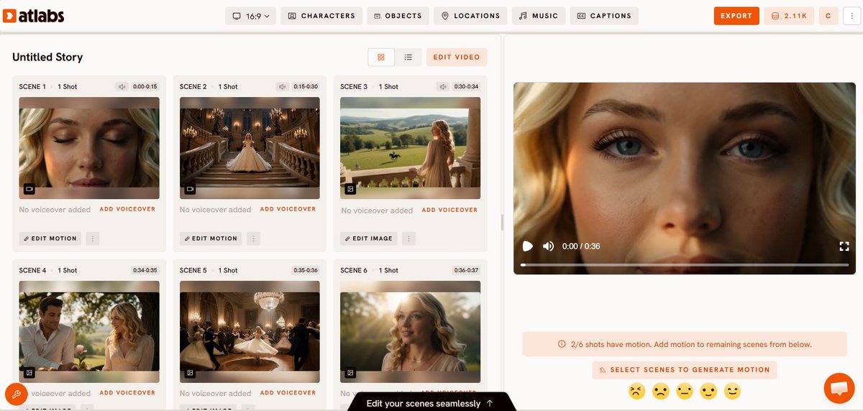Open Scene 2 more options dots
Viewport: 863px width, 411px height.
coord(253,239)
